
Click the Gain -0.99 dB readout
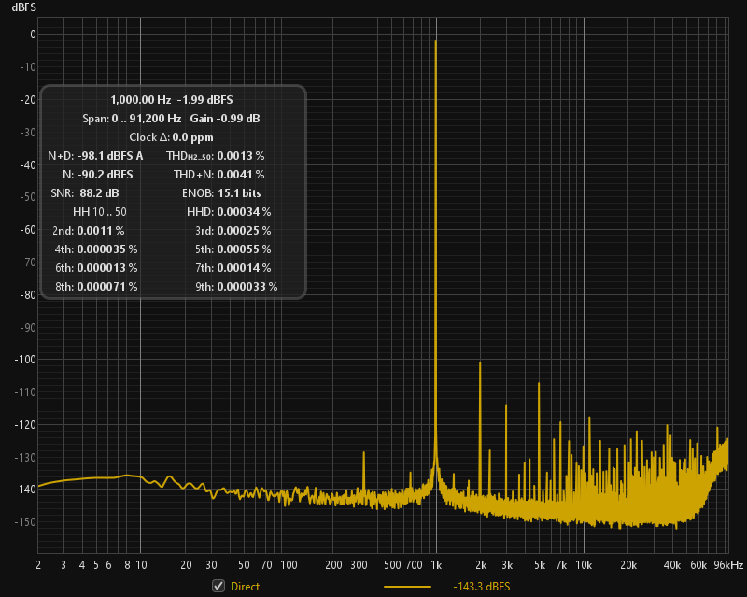coord(225,119)
